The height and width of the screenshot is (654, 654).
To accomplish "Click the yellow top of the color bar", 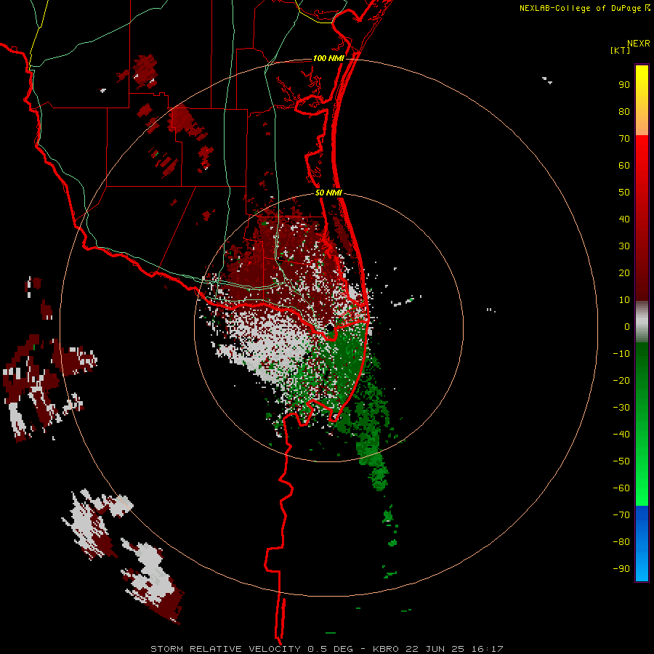I will tap(642, 100).
